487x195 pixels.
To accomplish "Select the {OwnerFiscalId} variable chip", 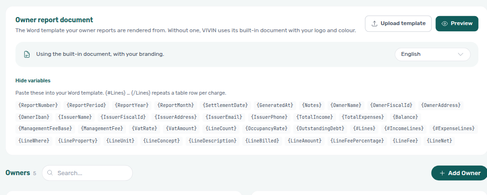I will (x=391, y=105).
